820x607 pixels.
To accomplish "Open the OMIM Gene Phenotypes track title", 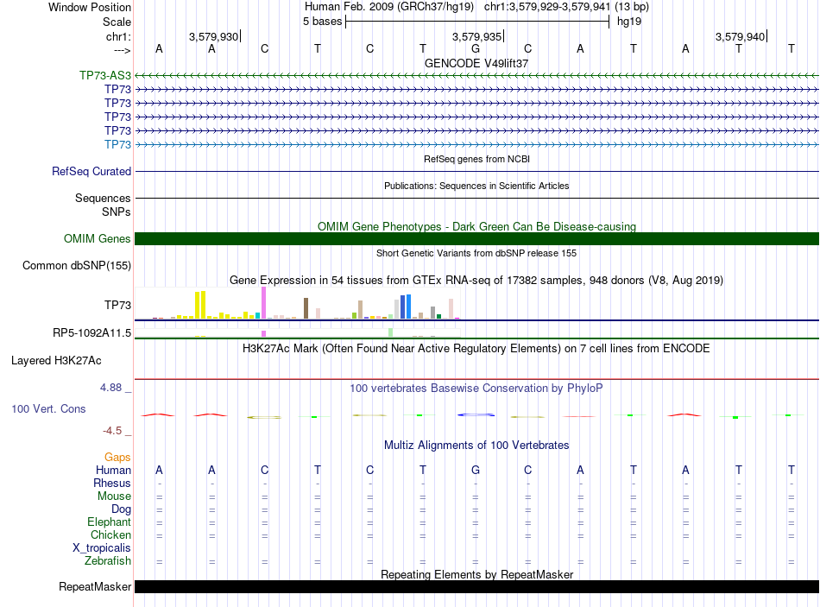I will click(x=476, y=226).
